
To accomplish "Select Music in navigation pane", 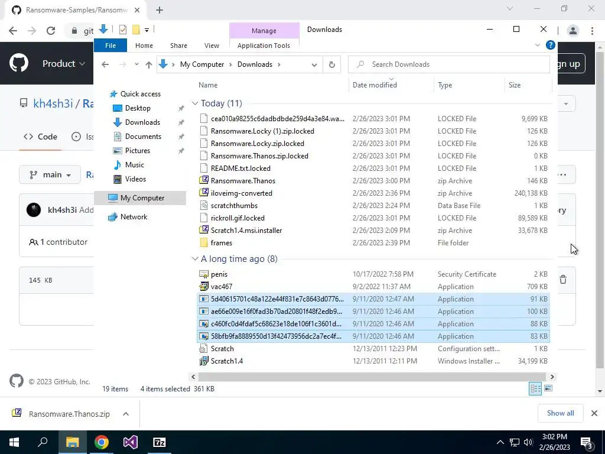I will coord(134,165).
